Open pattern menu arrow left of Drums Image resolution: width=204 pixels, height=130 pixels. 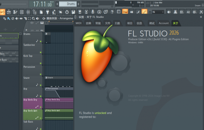(x=57, y=4)
